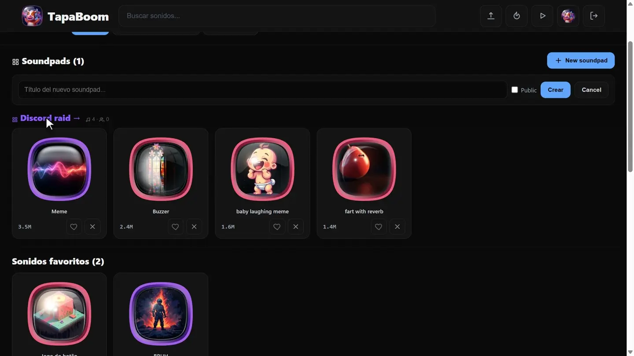This screenshot has height=356, width=634.
Task: Play the astronaut explosion favorite sound thumbnail
Action: [161, 314]
